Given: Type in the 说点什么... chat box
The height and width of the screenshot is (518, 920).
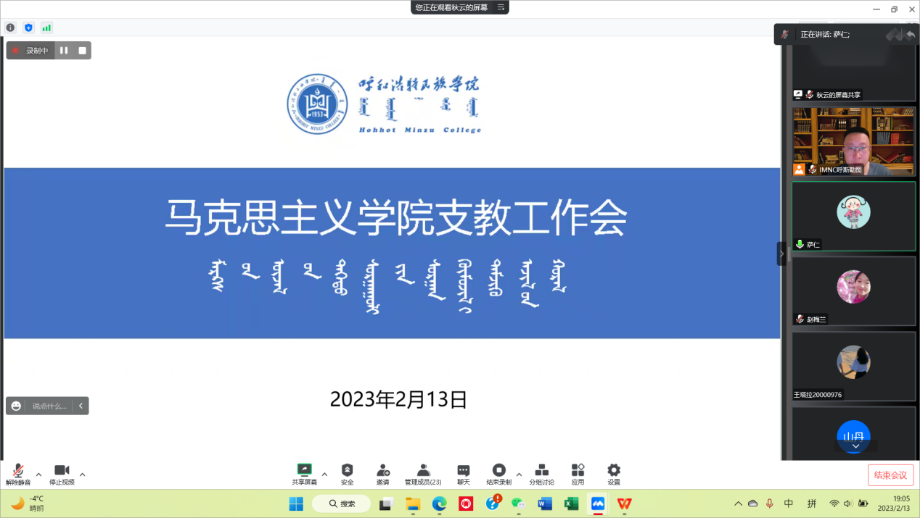Looking at the screenshot, I should point(49,406).
